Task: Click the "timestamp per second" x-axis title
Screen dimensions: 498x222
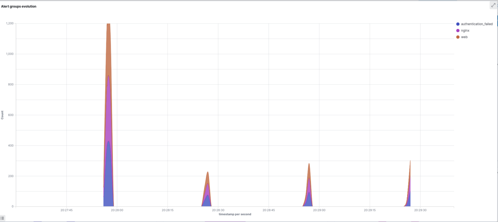Action: [235, 214]
